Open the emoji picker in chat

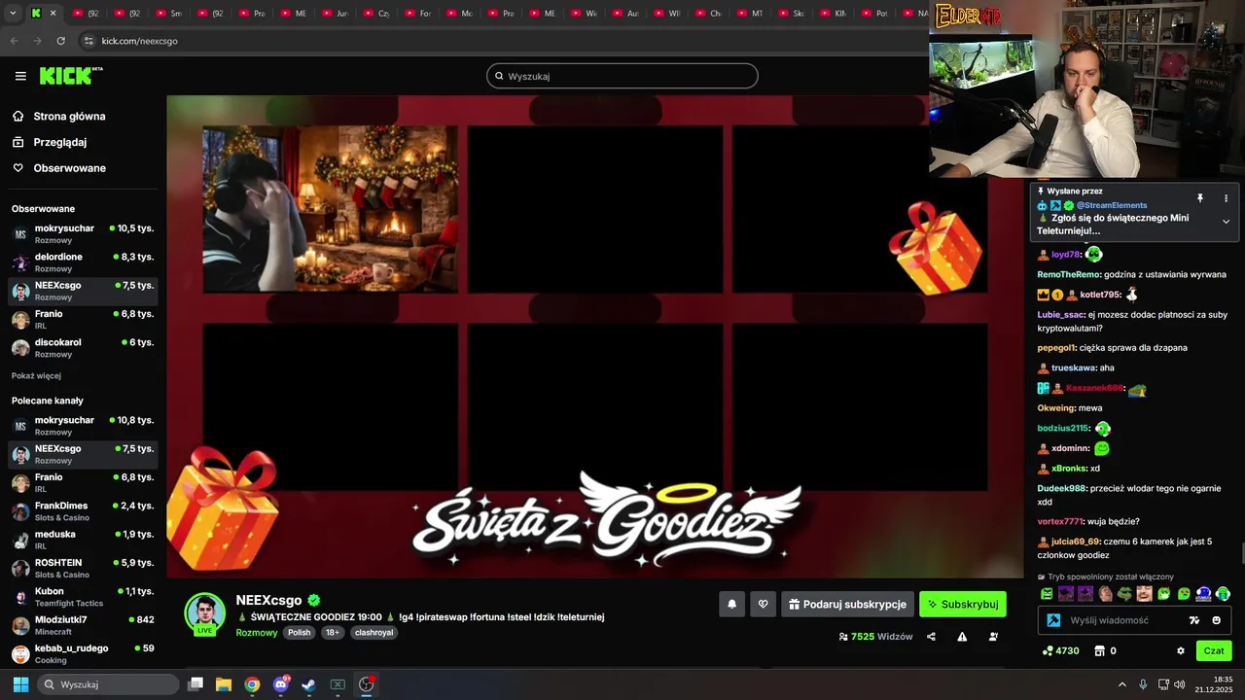pyautogui.click(x=1217, y=620)
